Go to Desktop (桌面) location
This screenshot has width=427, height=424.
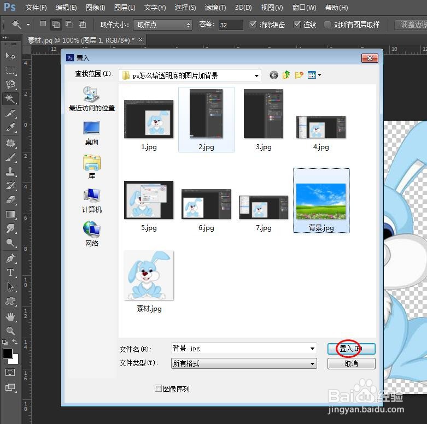(x=92, y=133)
